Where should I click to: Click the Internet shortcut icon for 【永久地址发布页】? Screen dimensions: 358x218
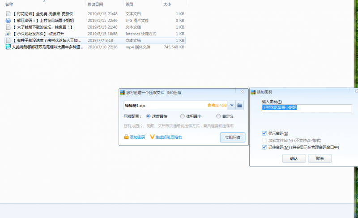[x=8, y=34]
